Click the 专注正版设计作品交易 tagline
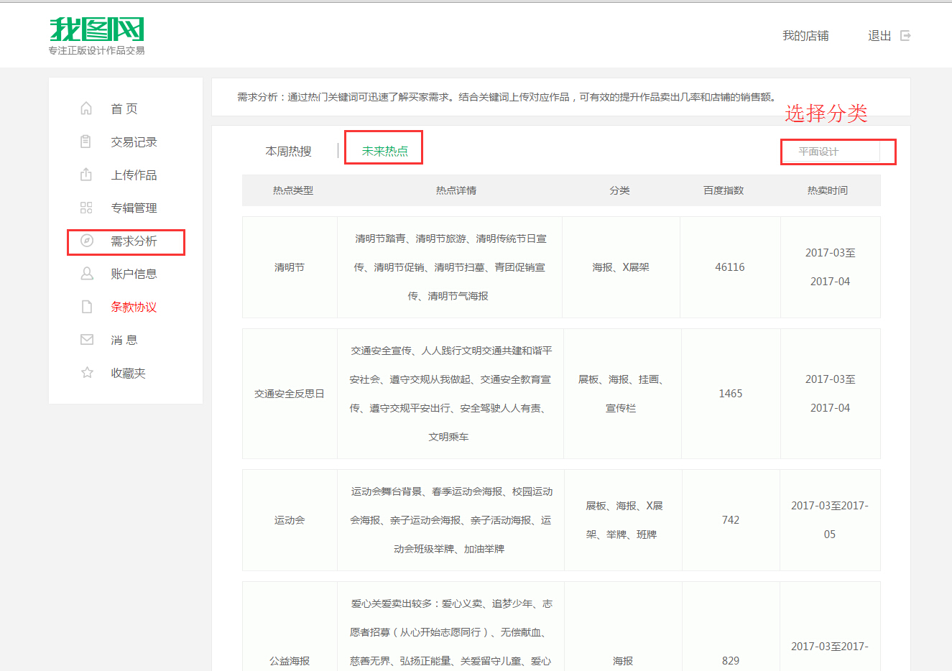 point(97,50)
